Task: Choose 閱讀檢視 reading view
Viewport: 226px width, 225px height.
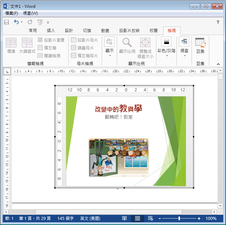Action: click(x=49, y=56)
